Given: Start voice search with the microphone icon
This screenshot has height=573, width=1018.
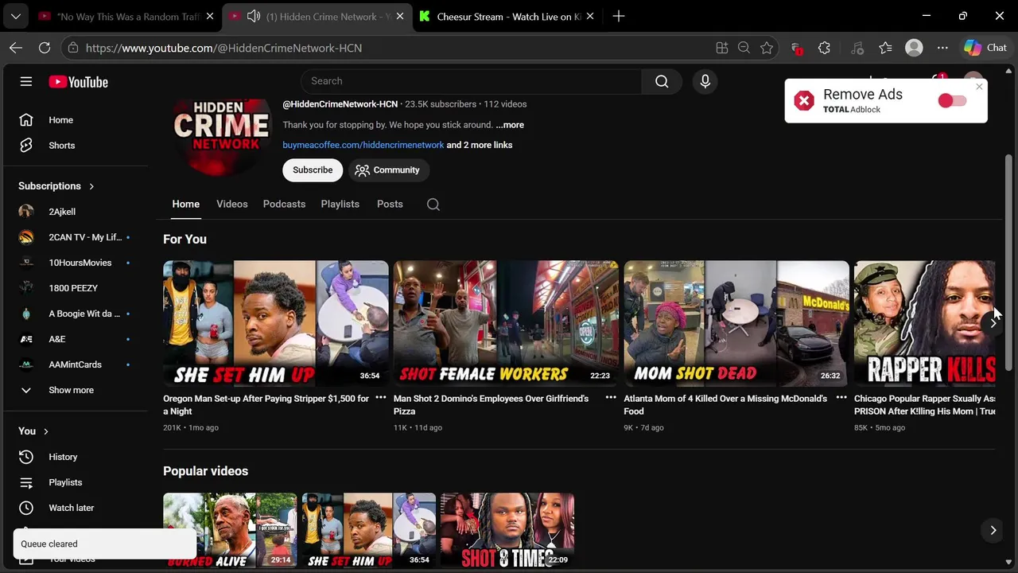Looking at the screenshot, I should click(x=705, y=81).
